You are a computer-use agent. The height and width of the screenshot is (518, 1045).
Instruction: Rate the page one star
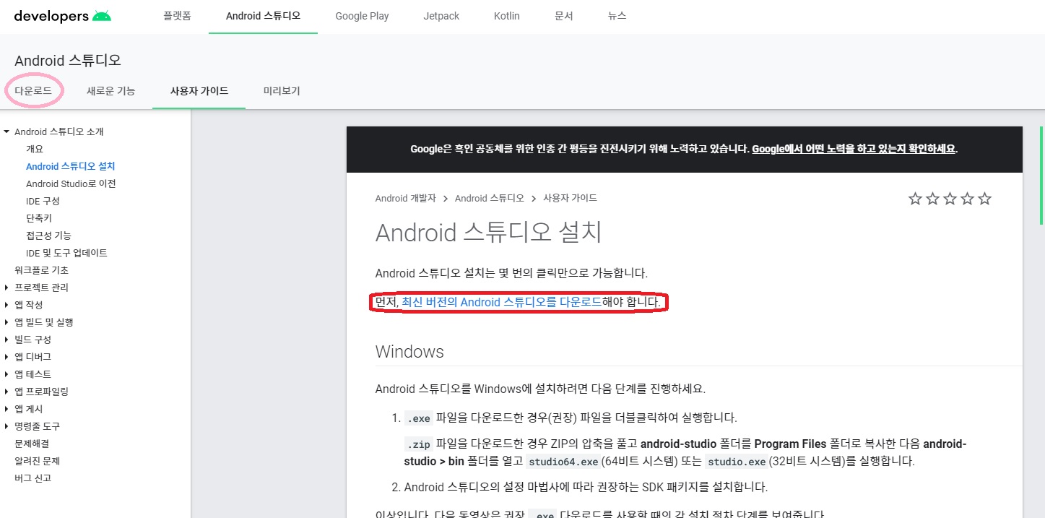(915, 199)
